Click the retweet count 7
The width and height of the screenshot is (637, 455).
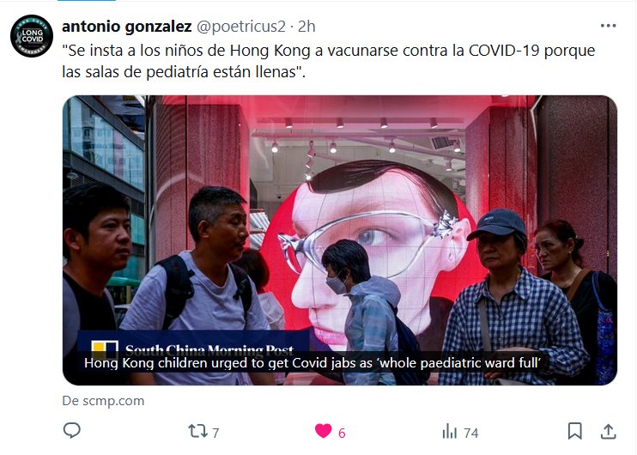215,433
